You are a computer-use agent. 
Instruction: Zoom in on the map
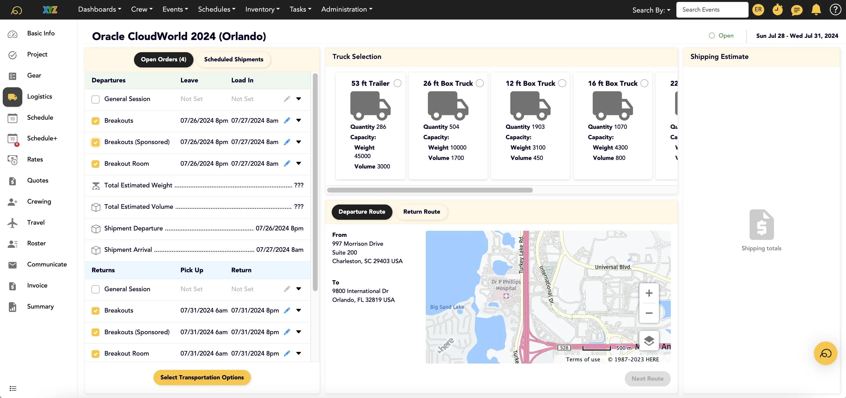click(x=649, y=293)
